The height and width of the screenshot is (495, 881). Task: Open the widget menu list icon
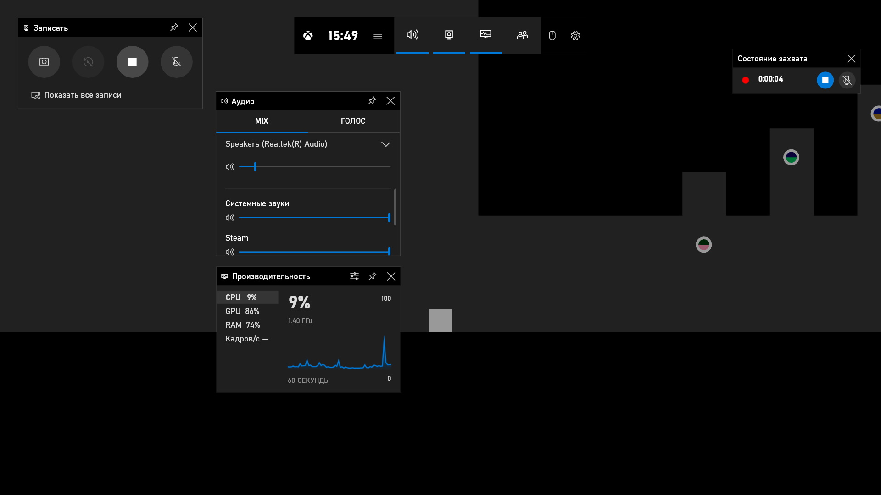pos(377,36)
